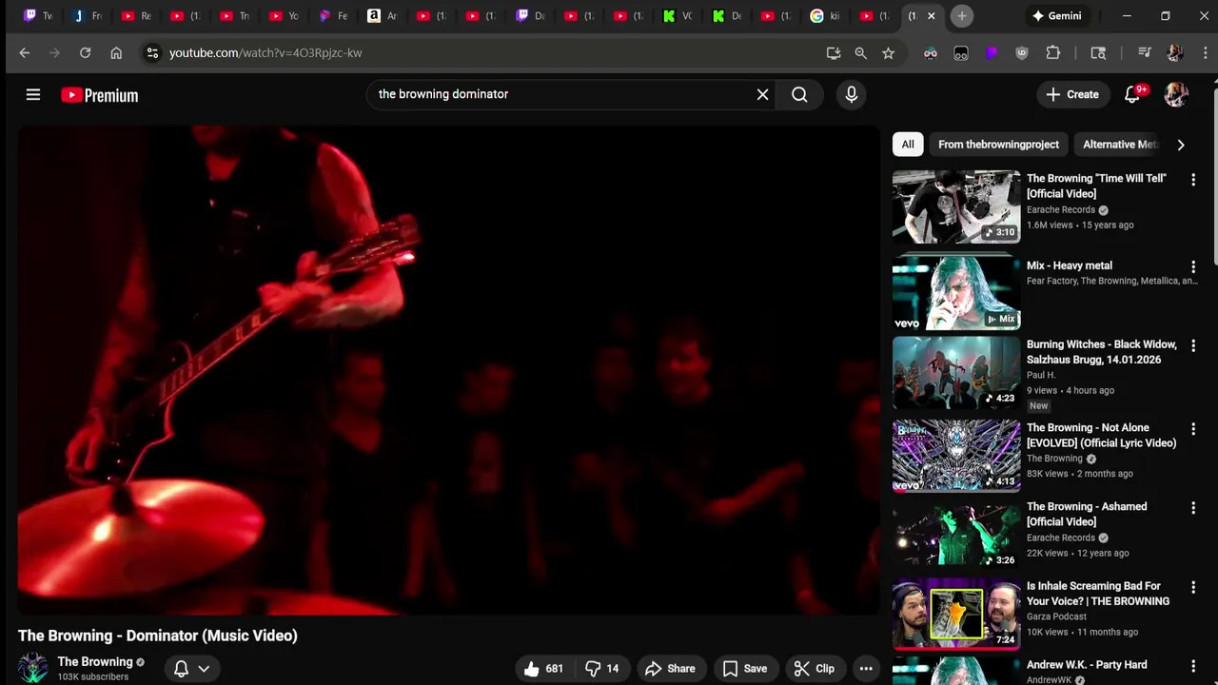The width and height of the screenshot is (1218, 685).
Task: Go to YouTube Premium home logo
Action: point(99,95)
